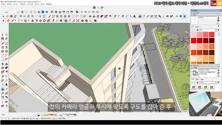Open the shape tool flyout arrow beside the circle
This screenshot has height=125, width=222.
point(28,21)
